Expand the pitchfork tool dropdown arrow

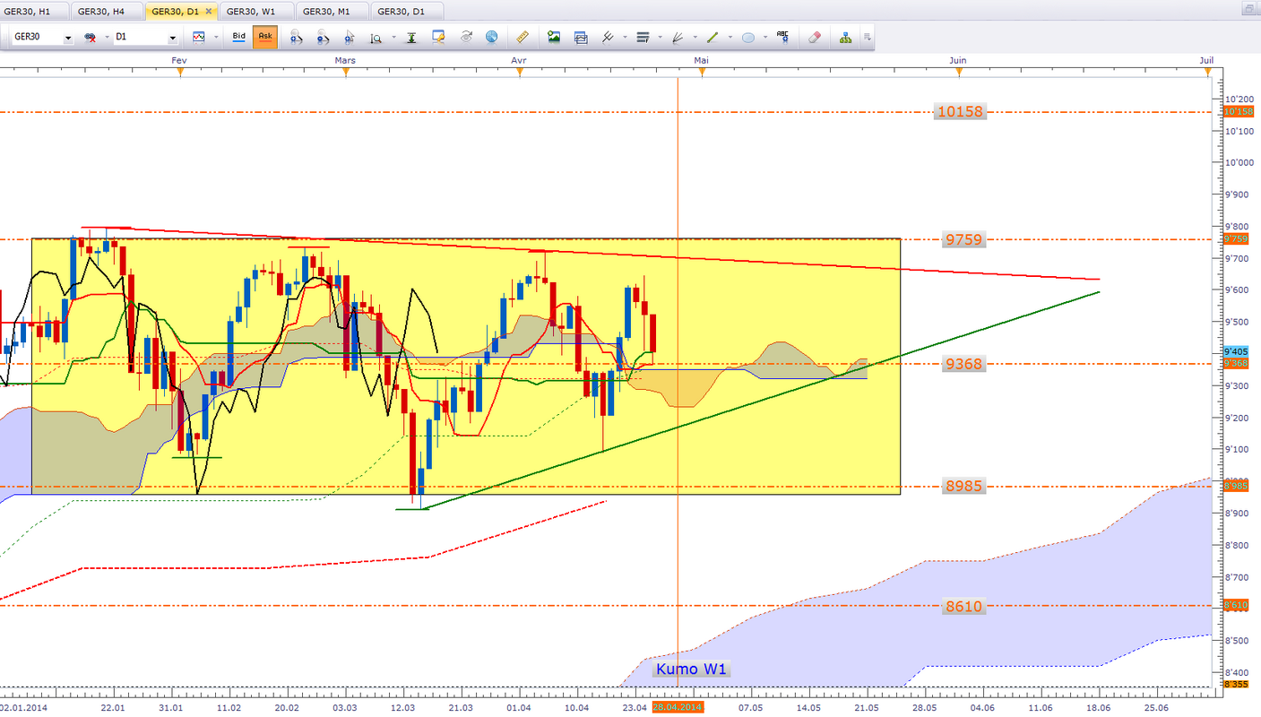(625, 38)
